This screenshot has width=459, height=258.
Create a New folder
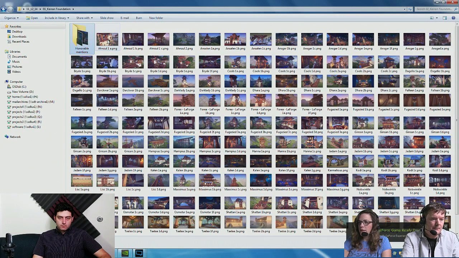tap(156, 18)
